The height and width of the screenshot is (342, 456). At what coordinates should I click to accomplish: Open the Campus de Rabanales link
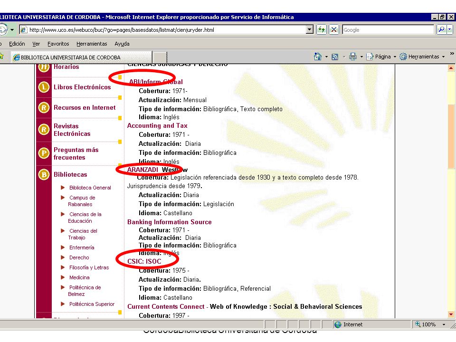(82, 201)
